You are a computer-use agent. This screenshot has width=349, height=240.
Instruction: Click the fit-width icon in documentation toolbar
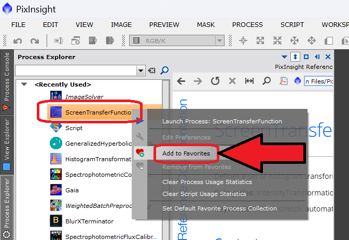click(249, 81)
